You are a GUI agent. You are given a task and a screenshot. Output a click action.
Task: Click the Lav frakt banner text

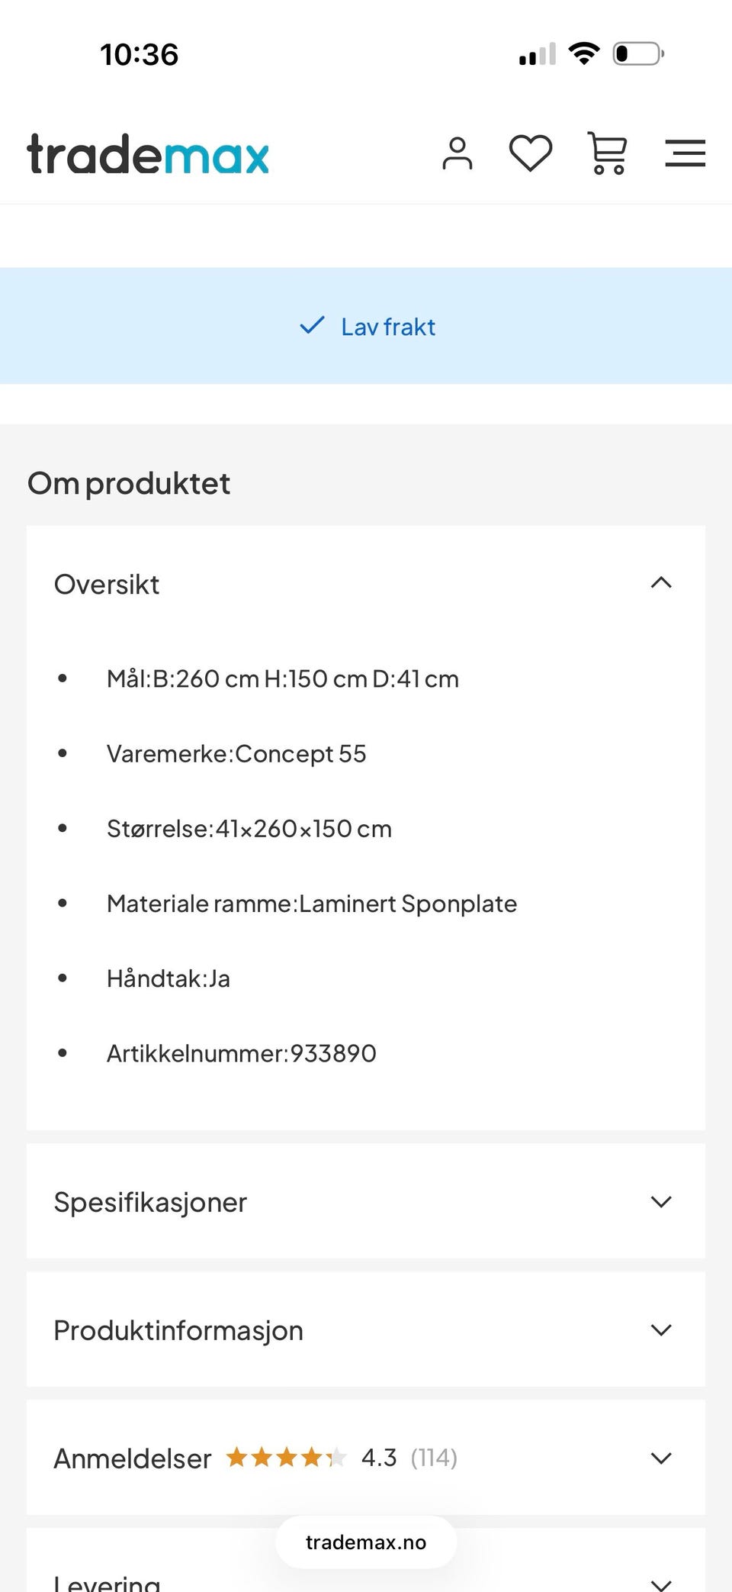tap(388, 327)
